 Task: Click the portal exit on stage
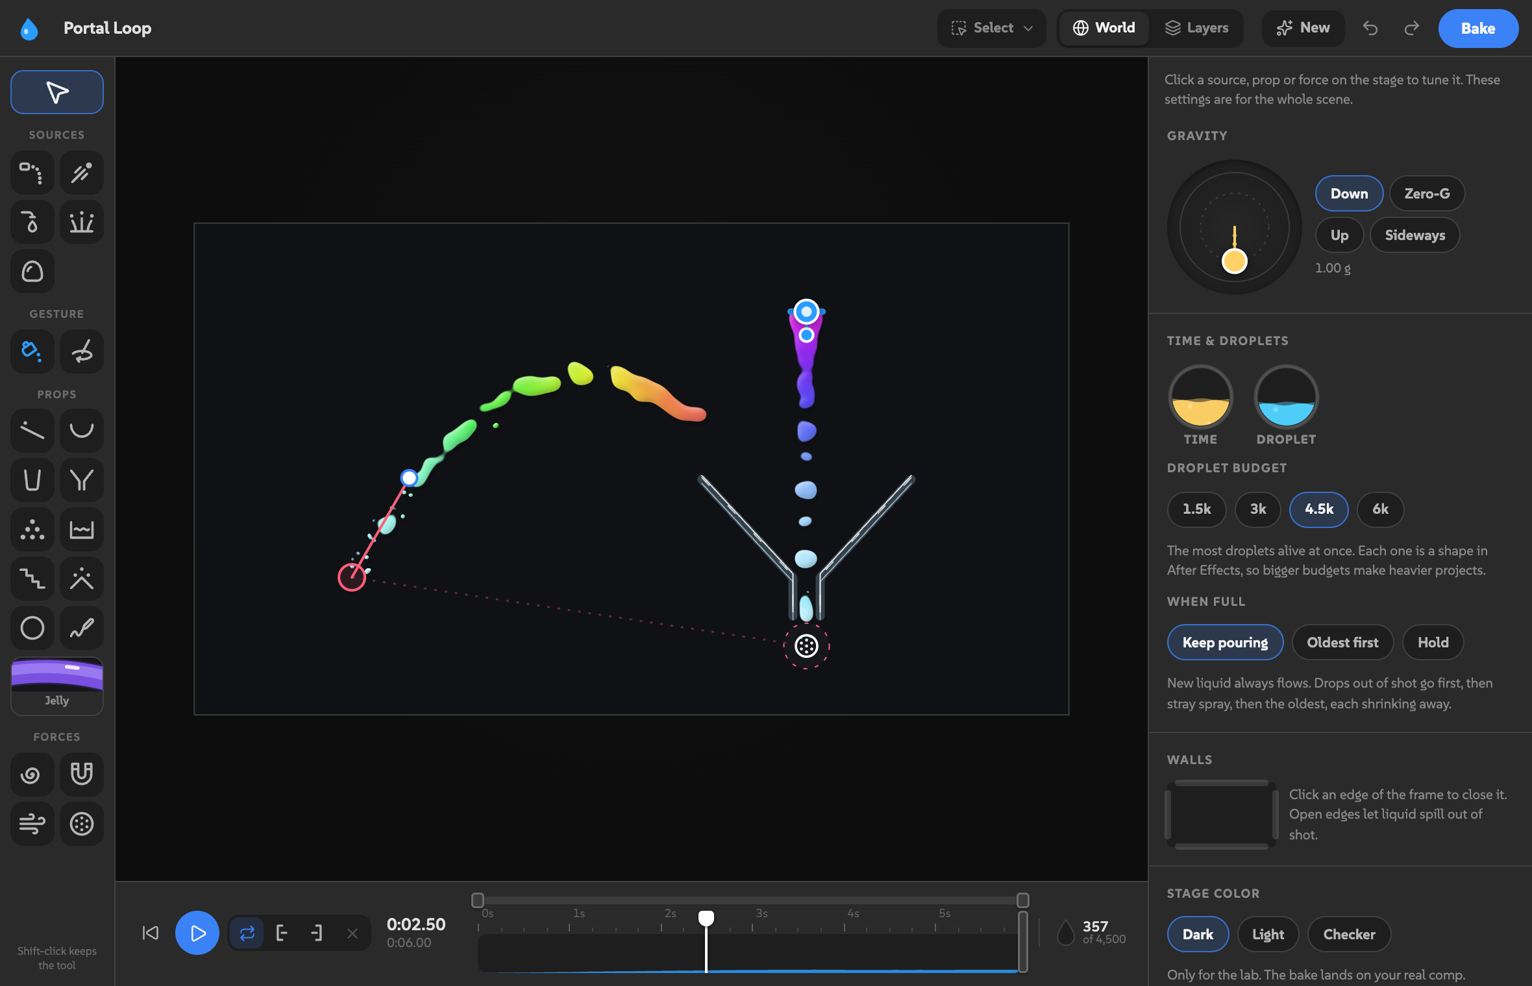352,577
